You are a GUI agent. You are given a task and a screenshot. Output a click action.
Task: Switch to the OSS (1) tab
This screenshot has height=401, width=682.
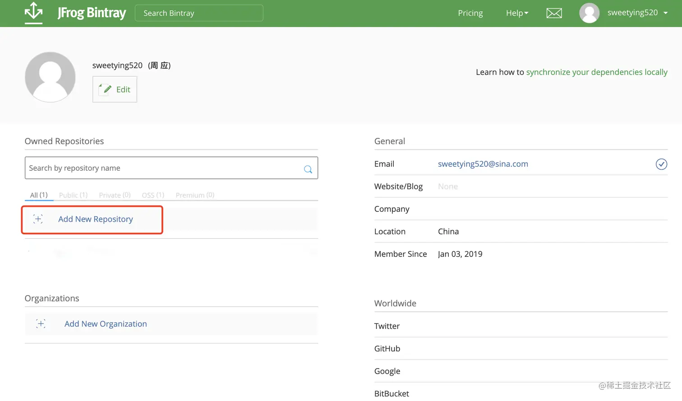tap(153, 195)
